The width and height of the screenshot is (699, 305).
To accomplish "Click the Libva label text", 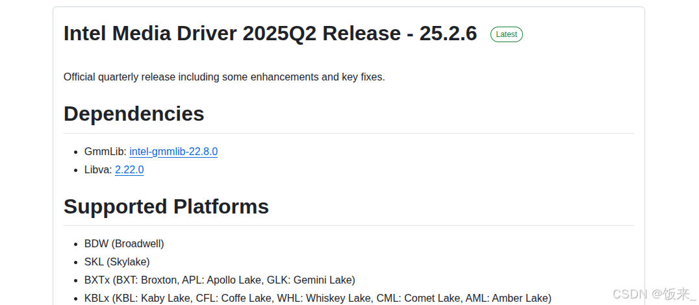I will (x=98, y=170).
